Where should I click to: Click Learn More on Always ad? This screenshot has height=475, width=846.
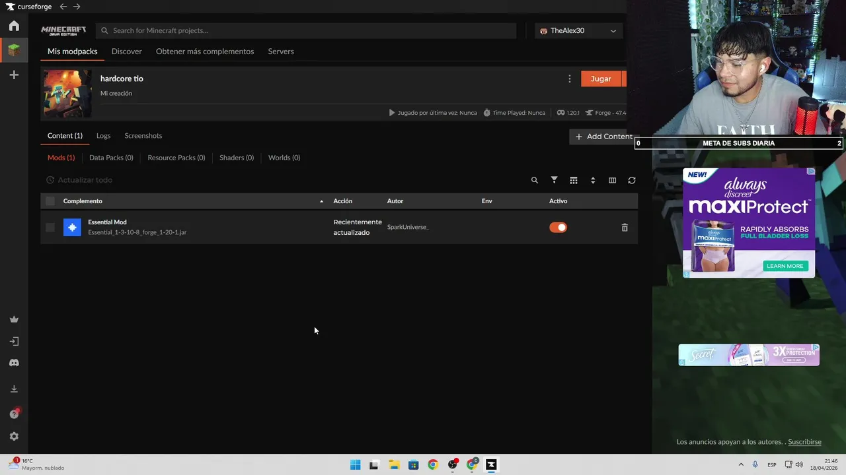[x=785, y=266]
